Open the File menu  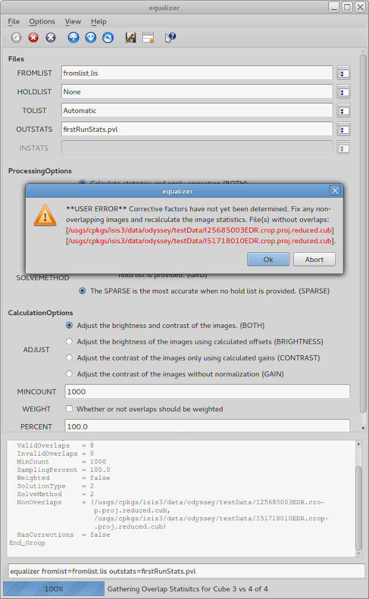click(x=14, y=21)
